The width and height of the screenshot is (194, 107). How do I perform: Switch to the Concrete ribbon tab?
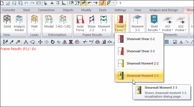[x=9, y=10]
